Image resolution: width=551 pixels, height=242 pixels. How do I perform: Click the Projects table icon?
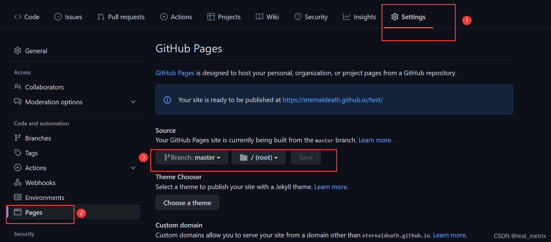[211, 17]
